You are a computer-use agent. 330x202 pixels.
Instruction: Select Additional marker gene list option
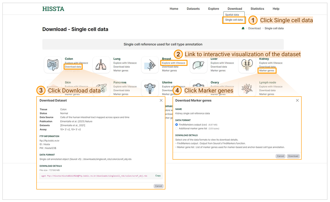pos(177,129)
